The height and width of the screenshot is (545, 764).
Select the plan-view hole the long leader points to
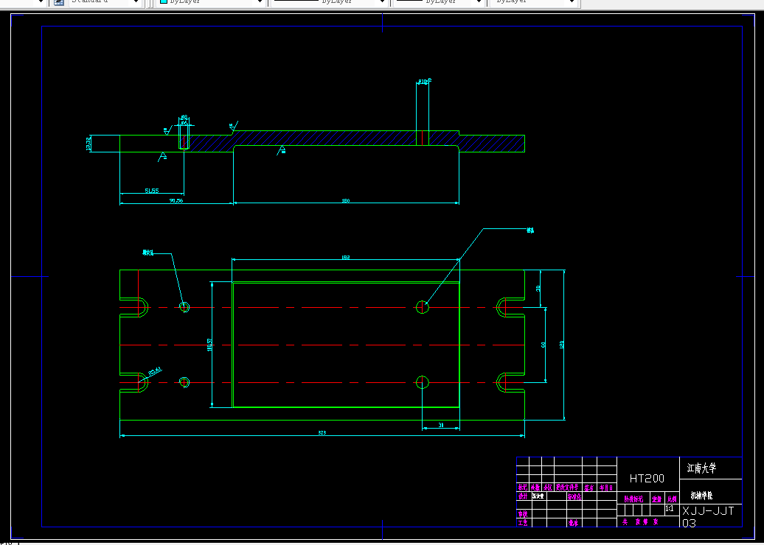[x=423, y=306]
